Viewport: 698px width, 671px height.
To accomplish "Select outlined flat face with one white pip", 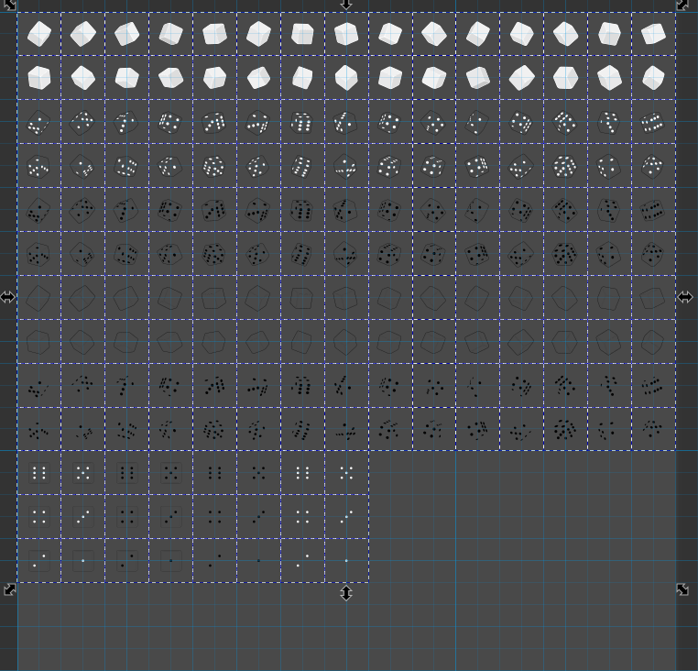I will pos(82,560).
